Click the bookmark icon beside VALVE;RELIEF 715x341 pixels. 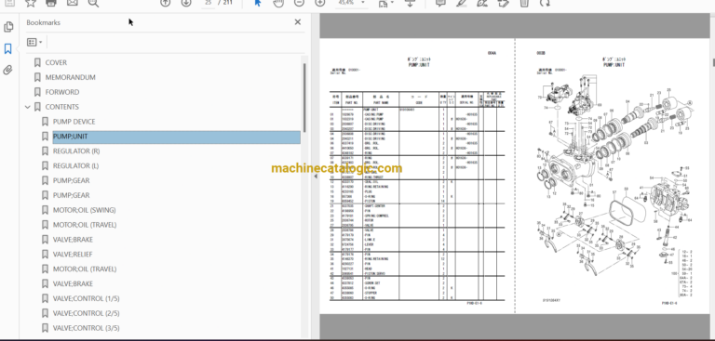tap(45, 254)
